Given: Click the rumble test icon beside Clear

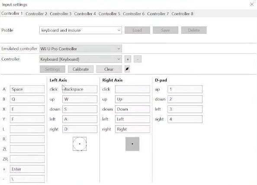Looking at the screenshot, I should pos(127,69).
